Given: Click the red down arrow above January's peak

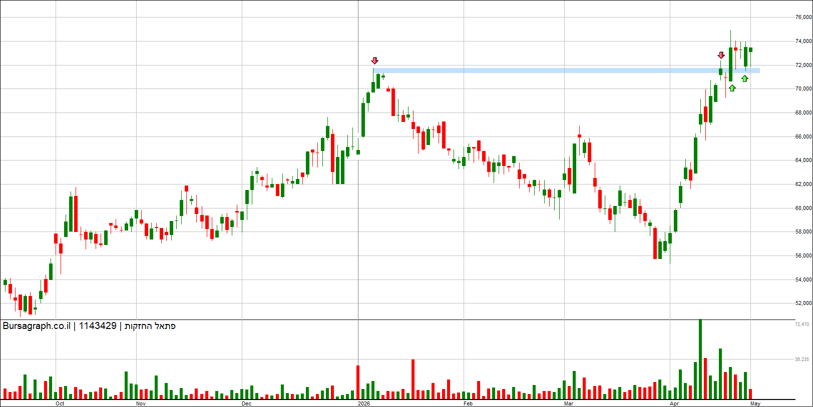Looking at the screenshot, I should pyautogui.click(x=374, y=60).
